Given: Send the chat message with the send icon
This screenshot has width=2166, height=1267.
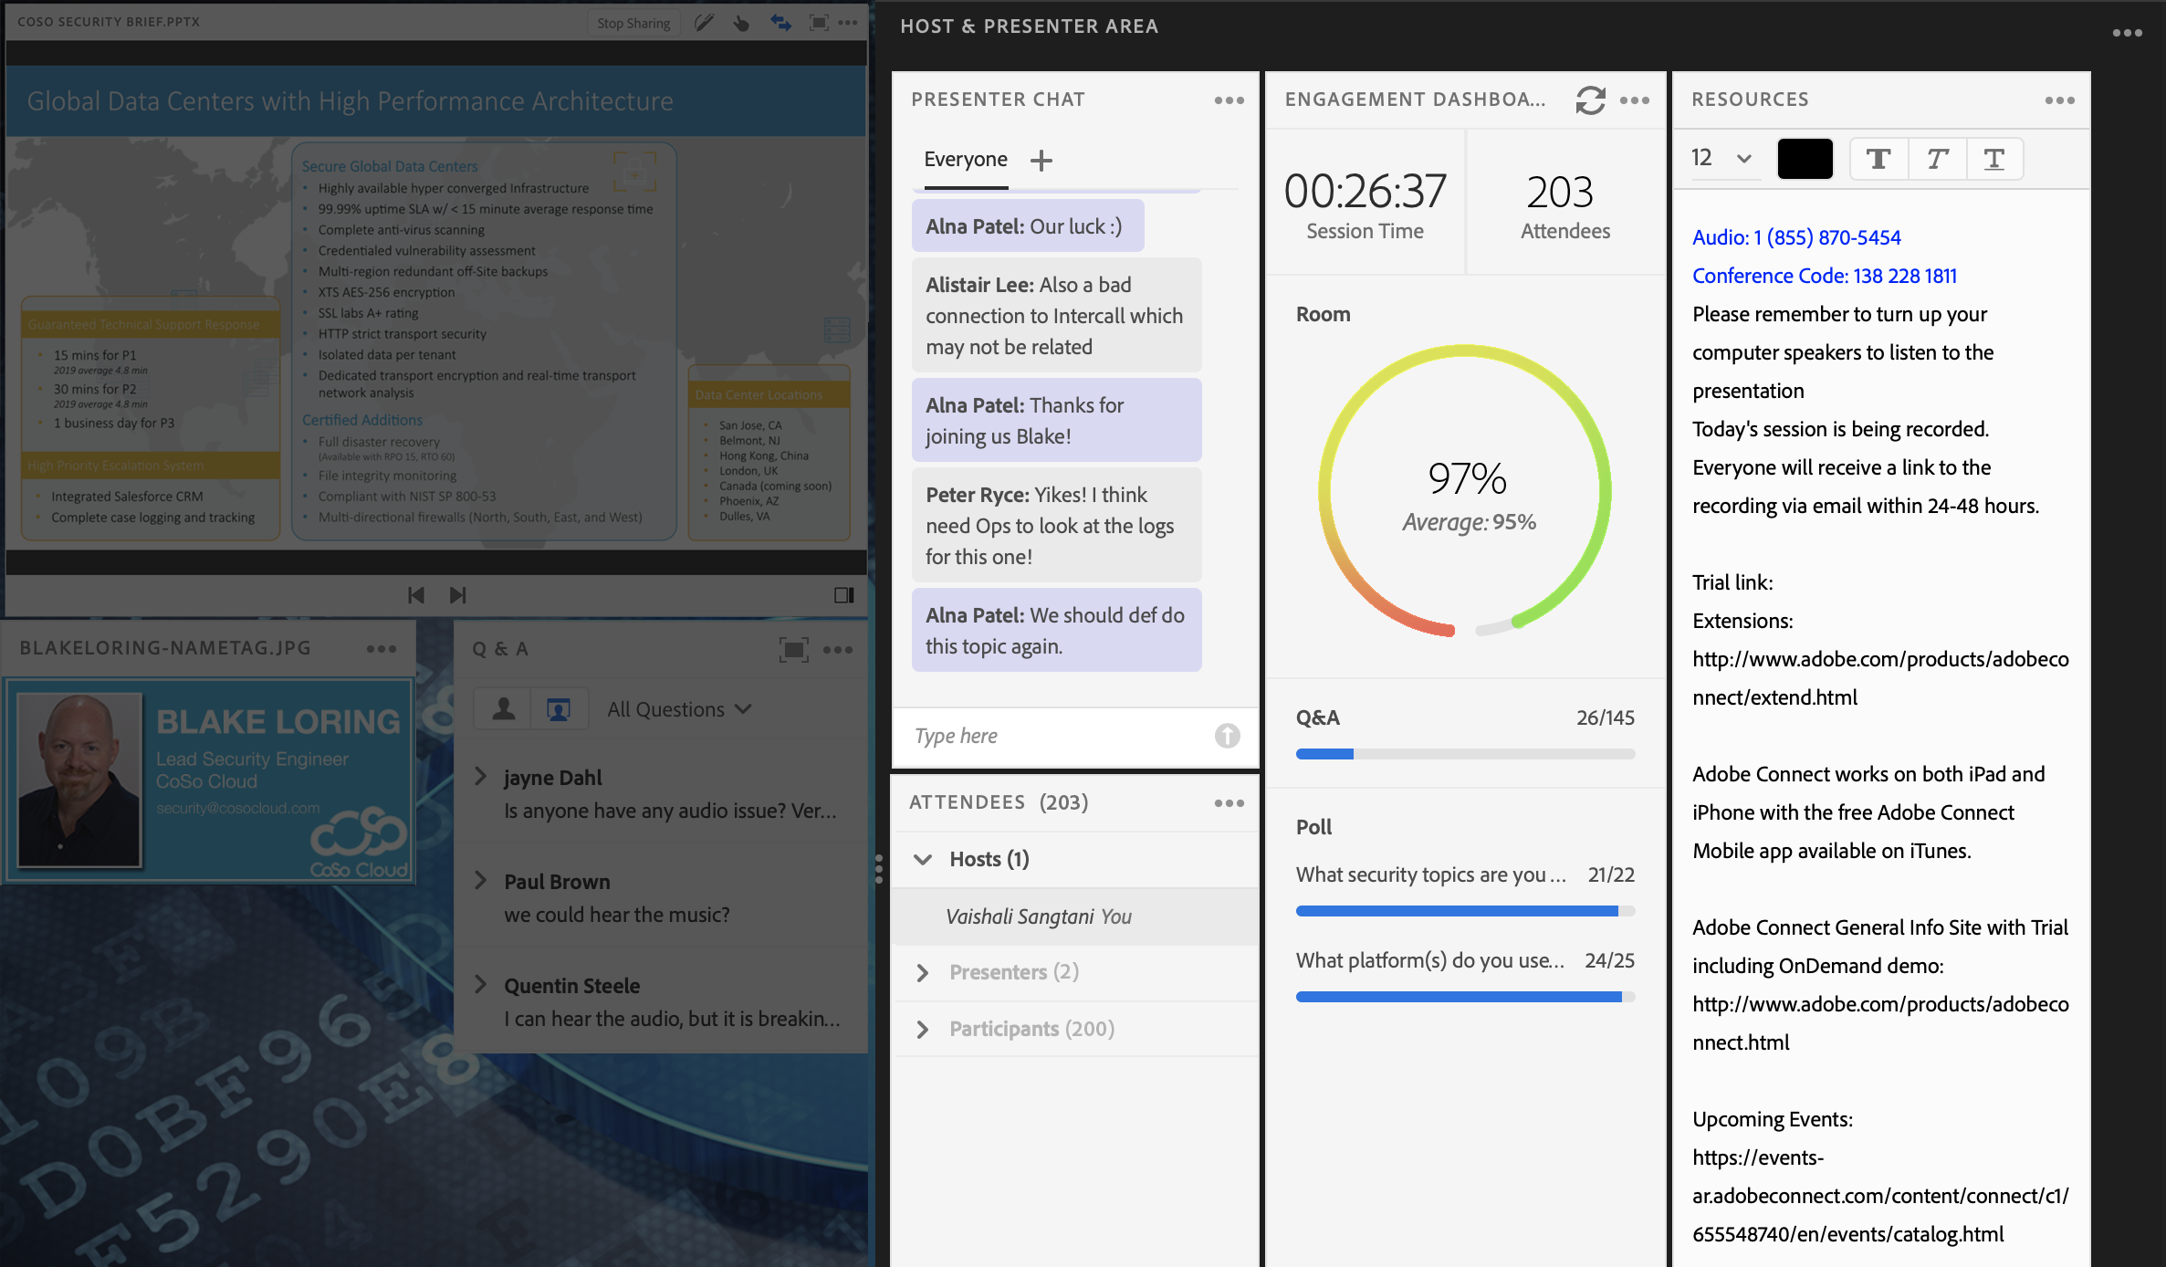Looking at the screenshot, I should click(1227, 736).
